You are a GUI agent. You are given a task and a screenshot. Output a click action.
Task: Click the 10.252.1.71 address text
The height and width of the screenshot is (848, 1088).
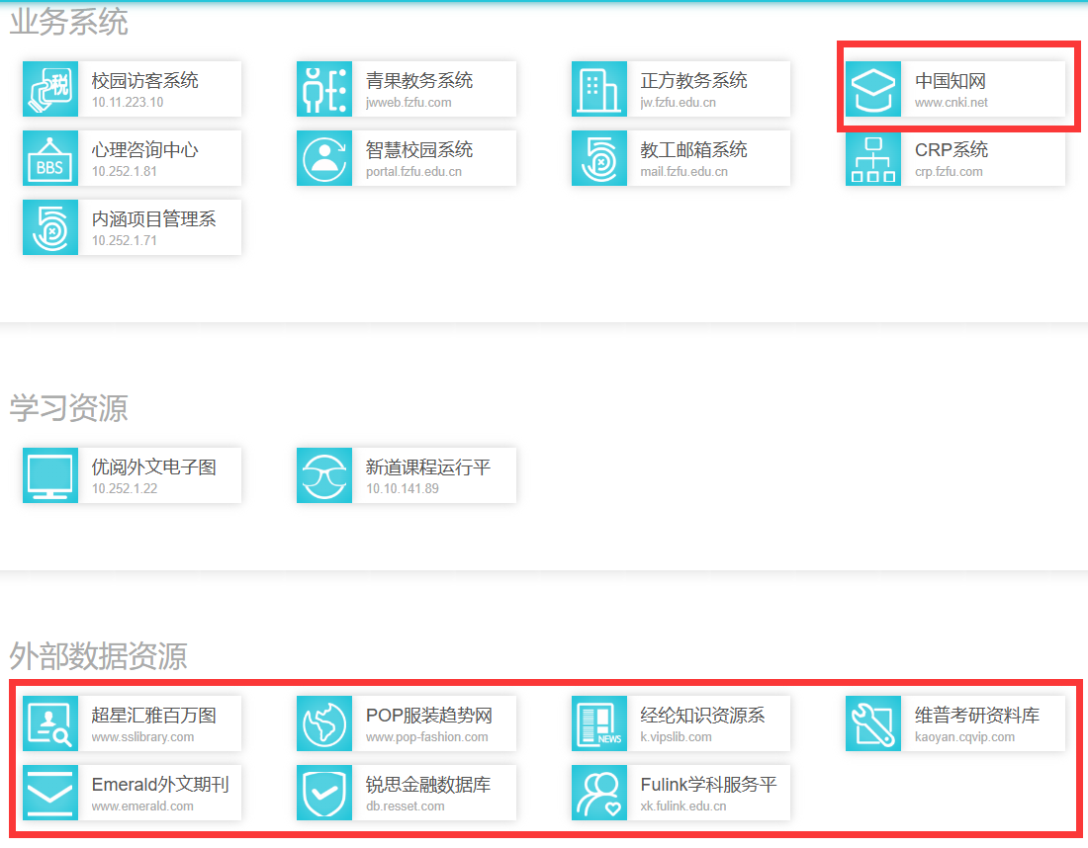pos(125,241)
